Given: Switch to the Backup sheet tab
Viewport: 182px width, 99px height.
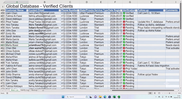Looking at the screenshot, I should tap(35, 90).
